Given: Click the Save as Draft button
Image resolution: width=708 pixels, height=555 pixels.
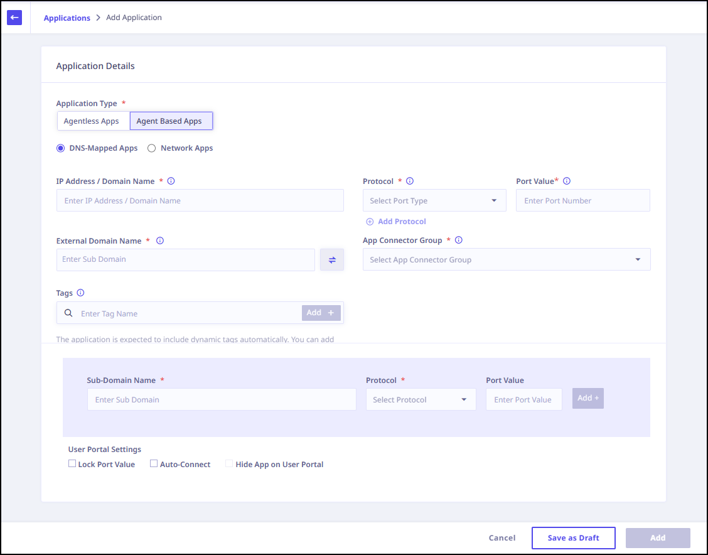Looking at the screenshot, I should [573, 538].
